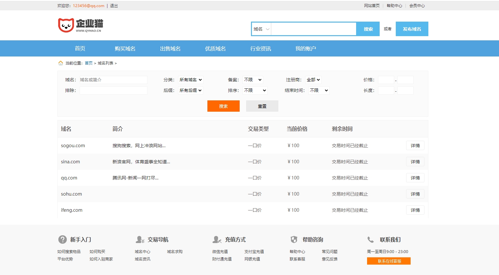Open 行业资讯 navigation item
Viewport: 499px width, 275px height.
[x=261, y=48]
